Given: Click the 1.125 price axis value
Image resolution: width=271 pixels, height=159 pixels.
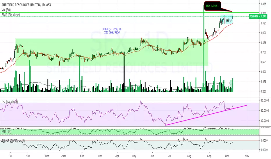Looking at the screenshot, I should (x=263, y=23).
